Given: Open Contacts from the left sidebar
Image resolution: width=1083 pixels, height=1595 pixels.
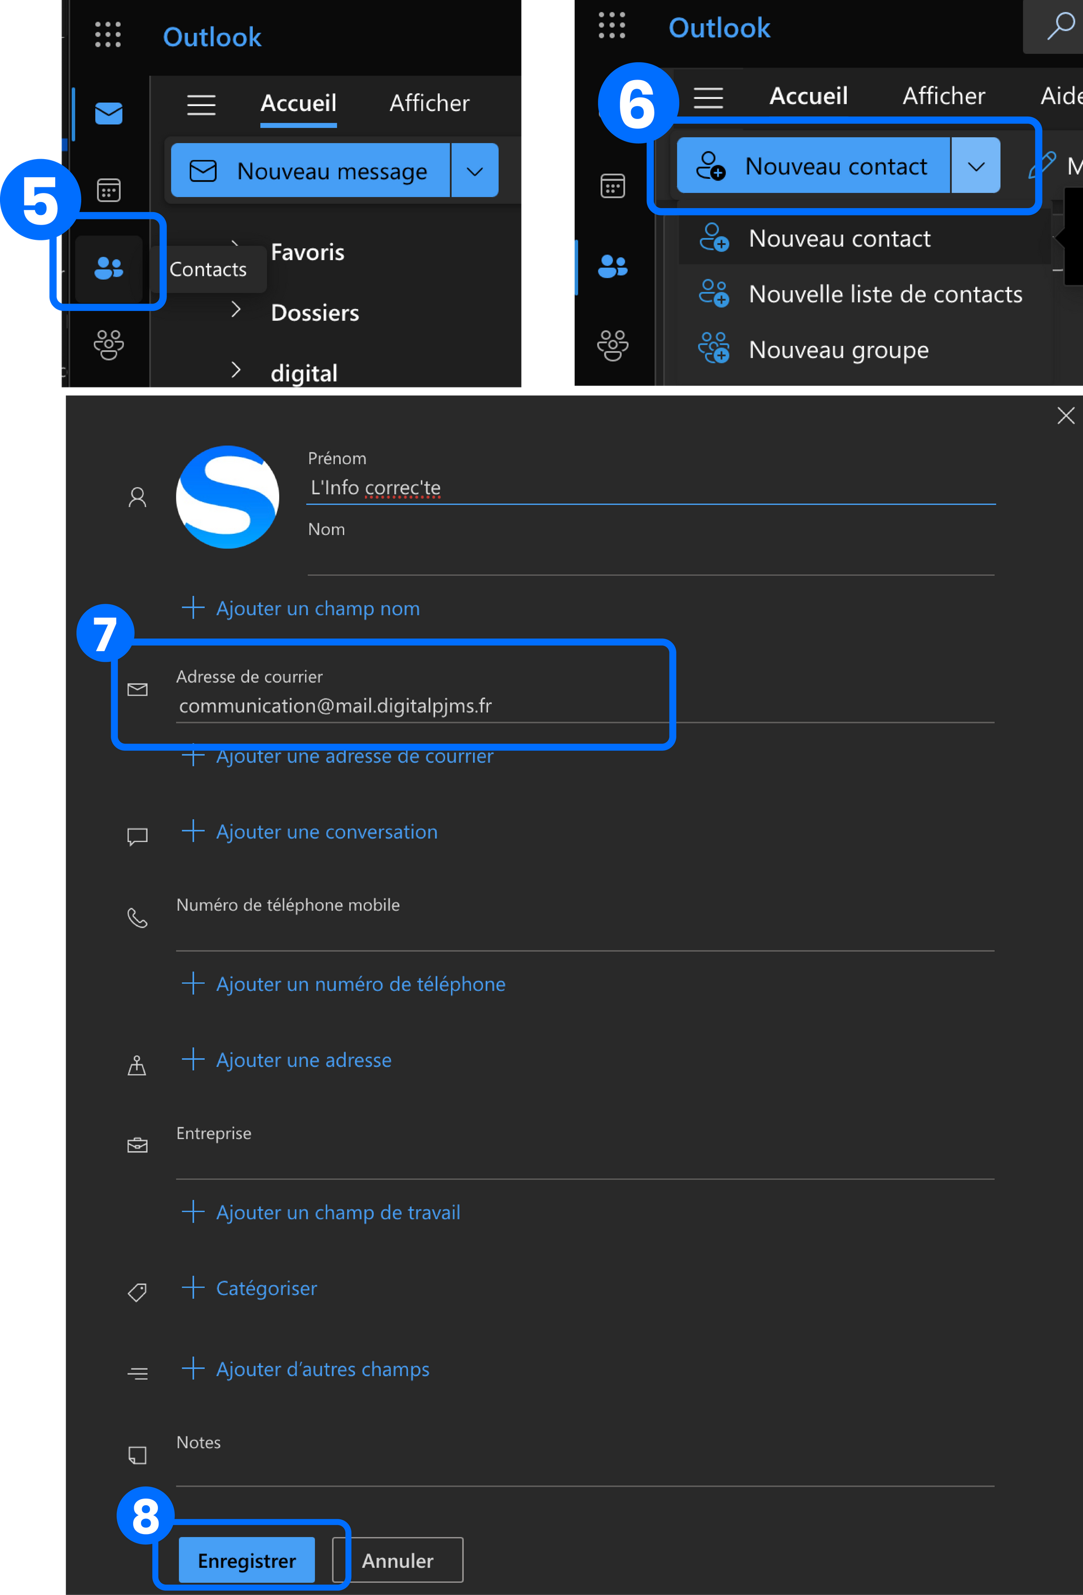Looking at the screenshot, I should pos(108,269).
